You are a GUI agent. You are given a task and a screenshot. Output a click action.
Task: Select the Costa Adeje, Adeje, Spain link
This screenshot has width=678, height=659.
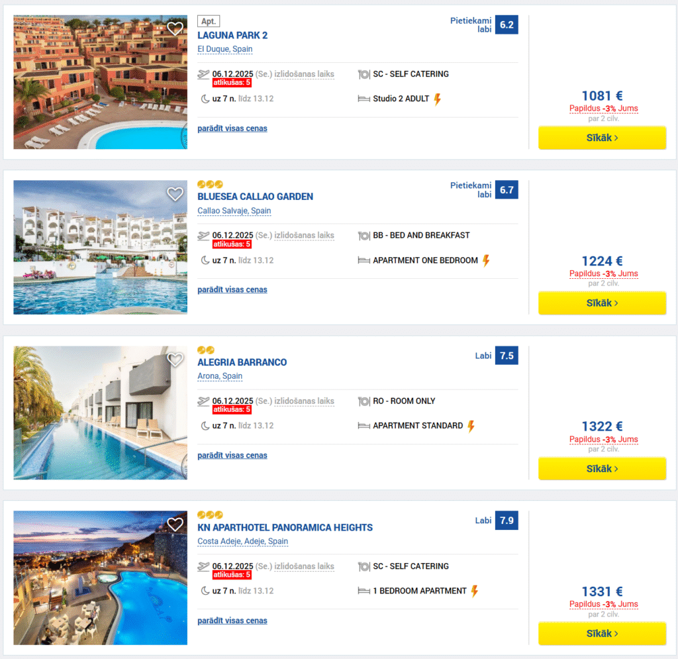(242, 541)
